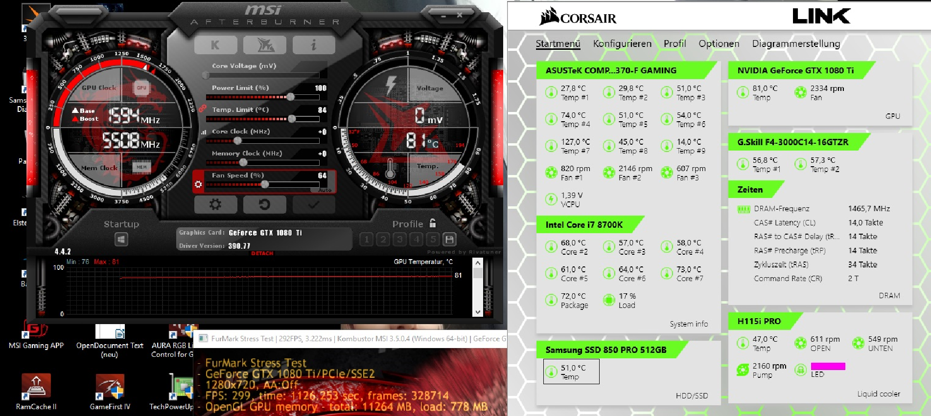The width and height of the screenshot is (931, 416).
Task: Toggle the link icon for power and temp limit
Action: pyautogui.click(x=202, y=109)
